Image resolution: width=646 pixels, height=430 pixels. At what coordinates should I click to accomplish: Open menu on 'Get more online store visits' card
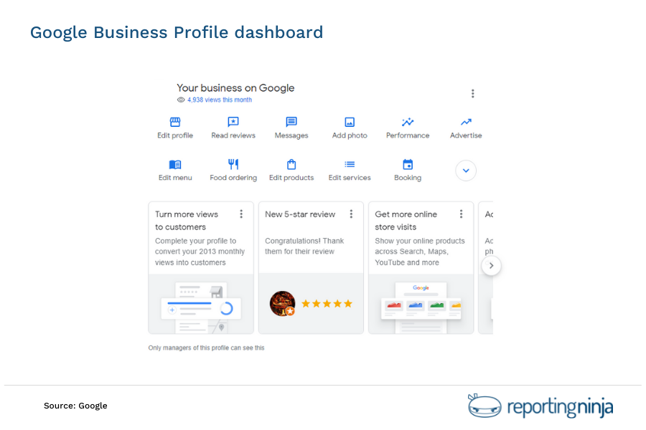(461, 214)
